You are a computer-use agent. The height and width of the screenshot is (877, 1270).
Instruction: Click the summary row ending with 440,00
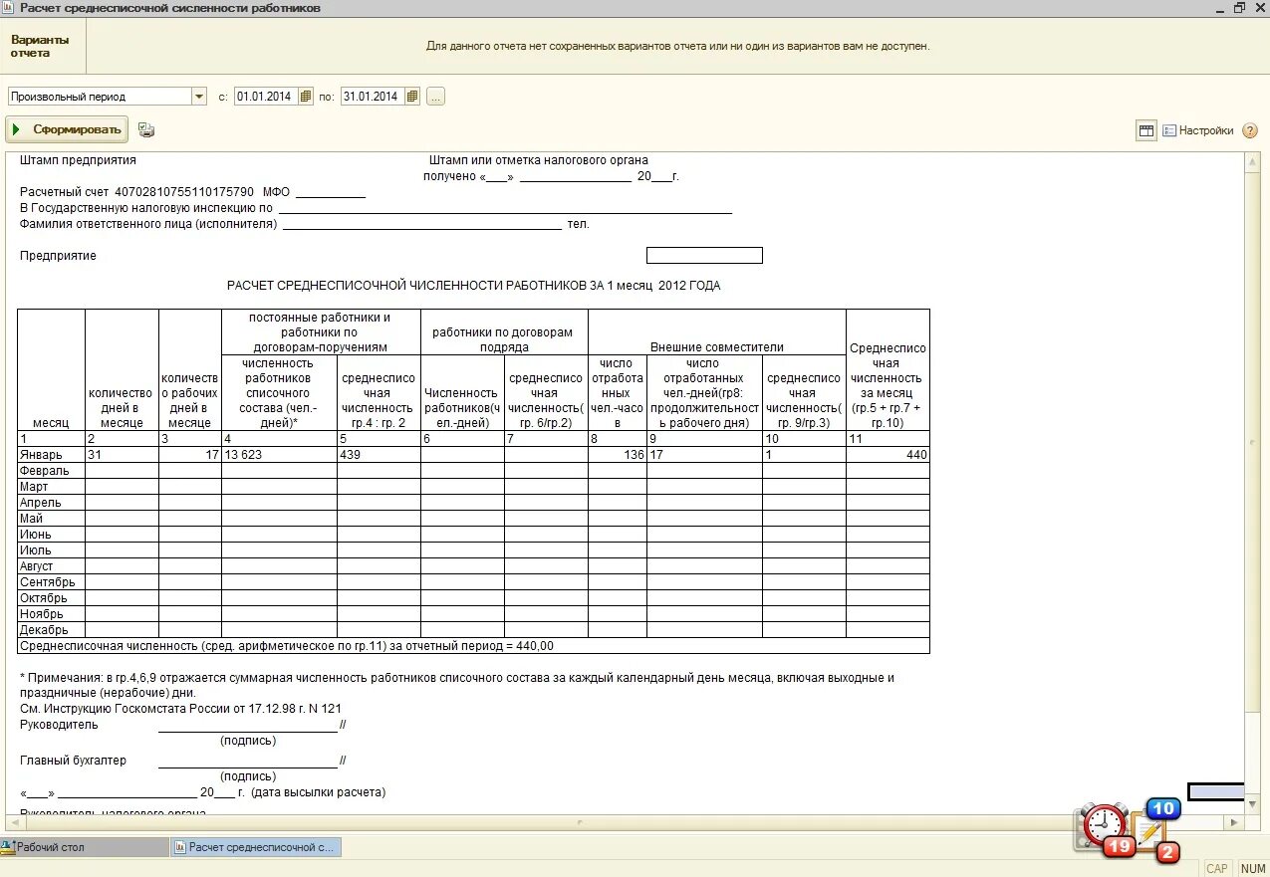[473, 646]
